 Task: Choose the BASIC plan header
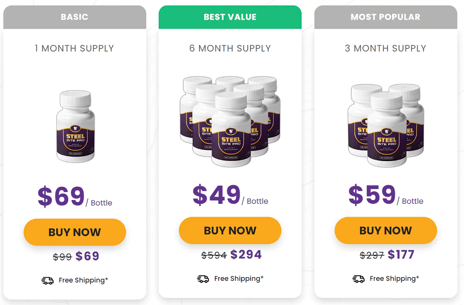tap(75, 17)
